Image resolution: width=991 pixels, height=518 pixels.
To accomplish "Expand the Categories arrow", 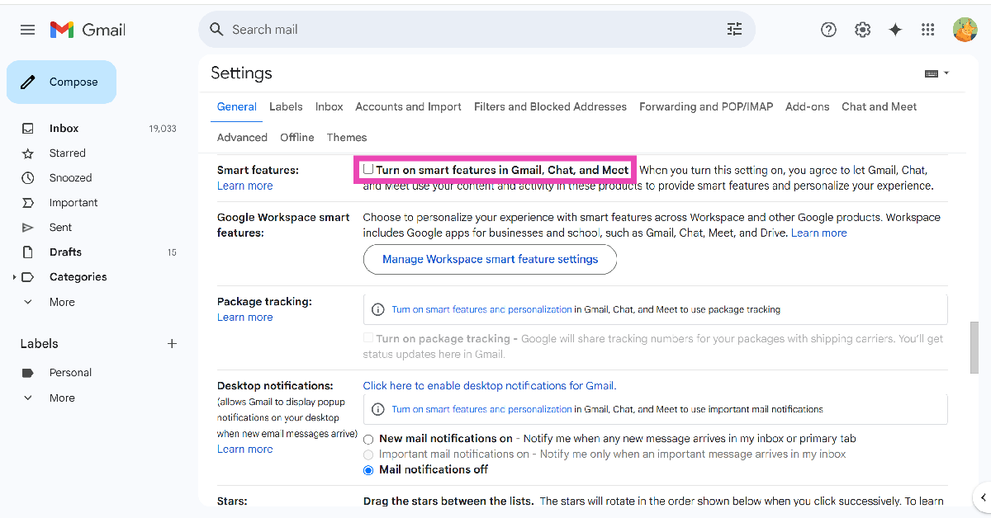I will point(15,277).
